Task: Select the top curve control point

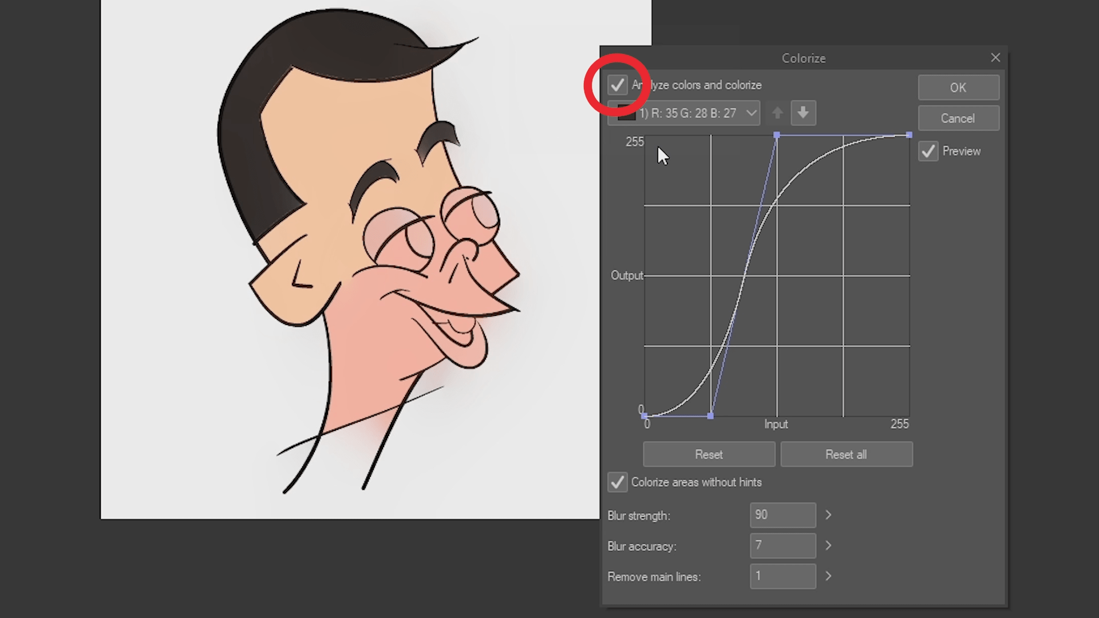Action: [x=777, y=135]
